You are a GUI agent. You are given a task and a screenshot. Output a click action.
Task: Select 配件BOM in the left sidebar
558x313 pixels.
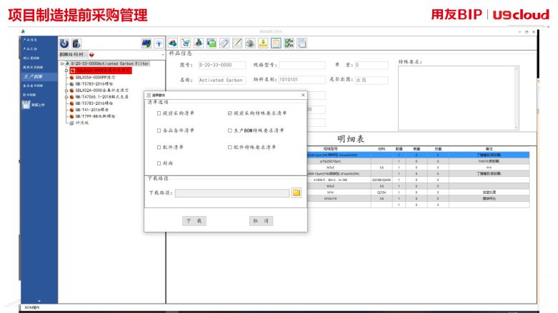tap(29, 95)
